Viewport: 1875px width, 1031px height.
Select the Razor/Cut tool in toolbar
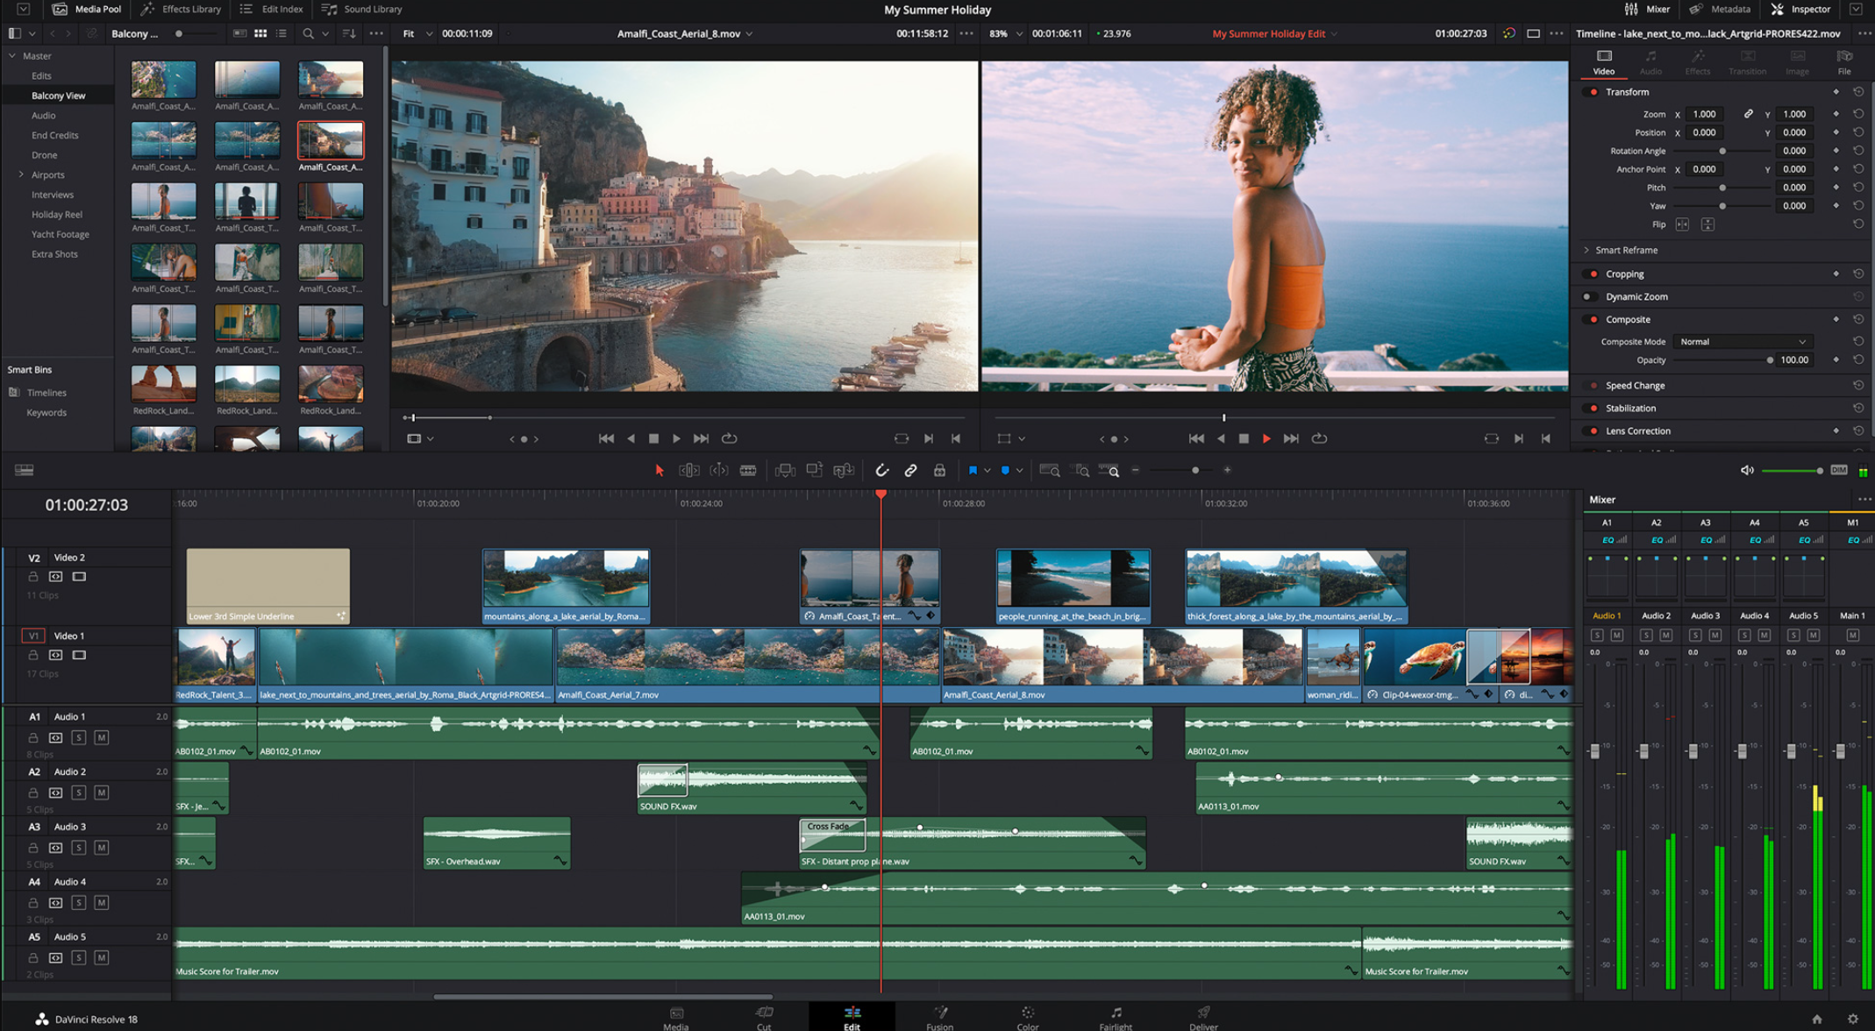pos(748,470)
